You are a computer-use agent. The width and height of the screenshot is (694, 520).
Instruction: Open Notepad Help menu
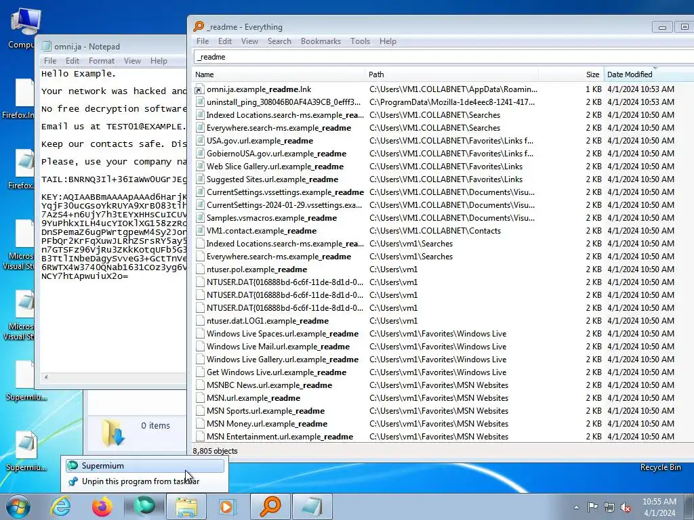[x=159, y=61]
